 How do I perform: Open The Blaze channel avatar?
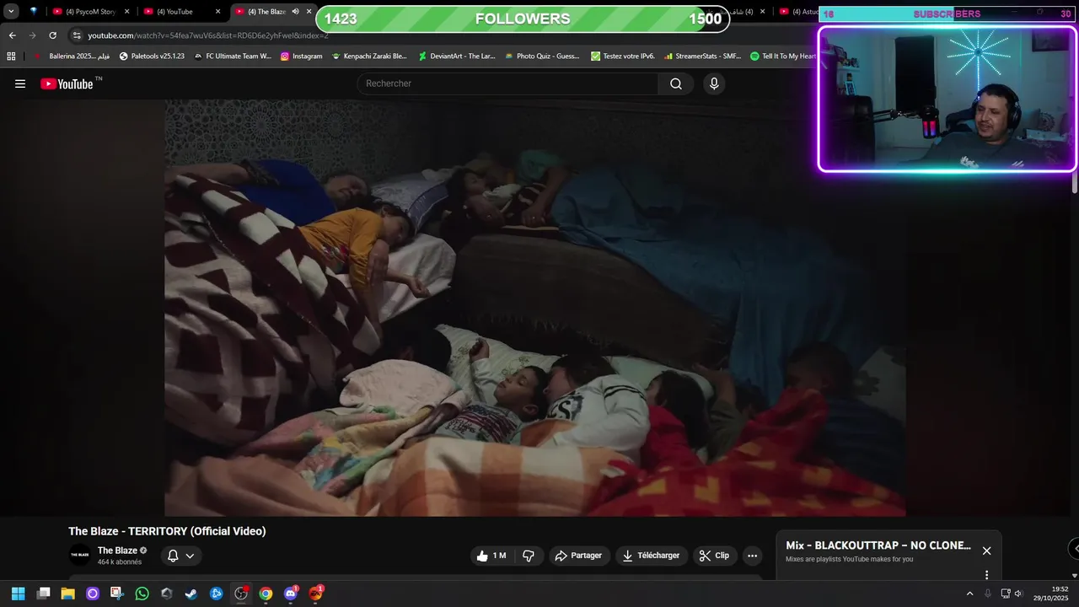pos(79,555)
